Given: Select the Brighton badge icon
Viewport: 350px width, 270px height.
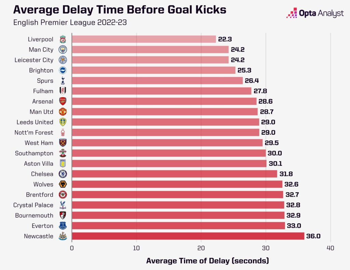Looking at the screenshot, I should tap(63, 70).
